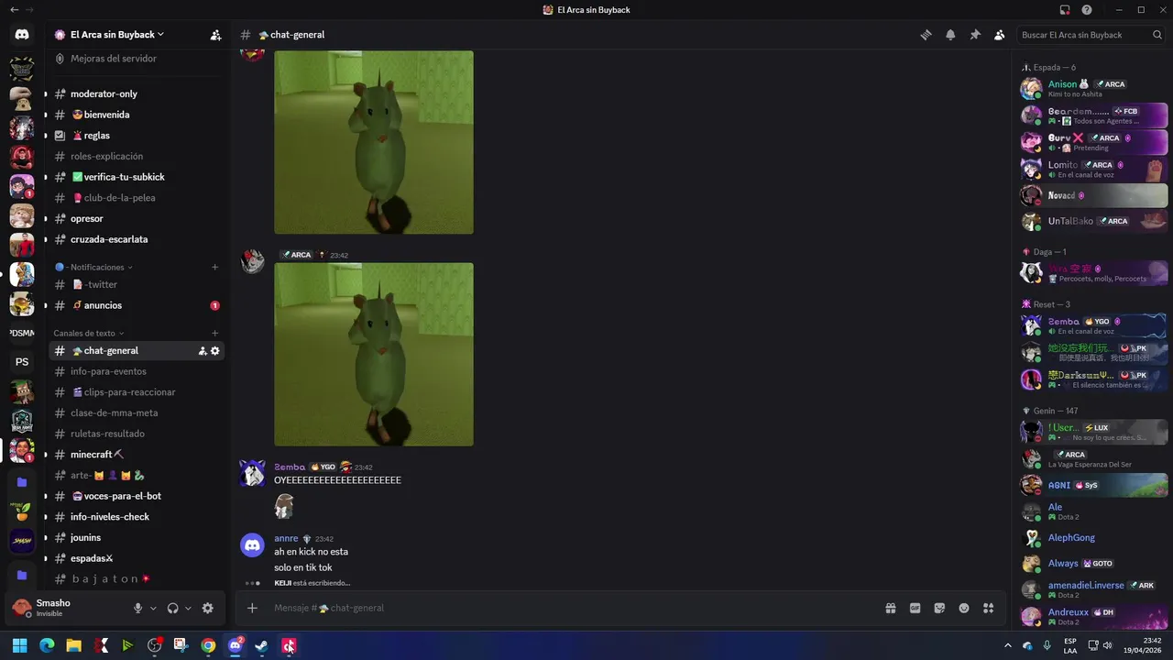The width and height of the screenshot is (1173, 660).
Task: Open the jounins channel
Action: 136,537
